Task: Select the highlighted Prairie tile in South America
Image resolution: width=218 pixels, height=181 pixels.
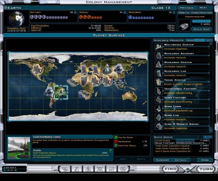Action: (x=61, y=92)
